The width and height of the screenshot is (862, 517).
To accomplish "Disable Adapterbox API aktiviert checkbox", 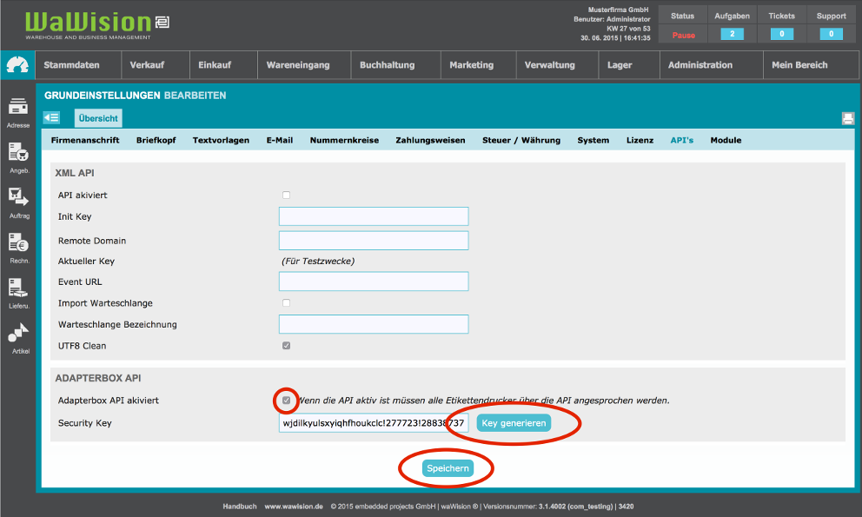I will point(287,401).
